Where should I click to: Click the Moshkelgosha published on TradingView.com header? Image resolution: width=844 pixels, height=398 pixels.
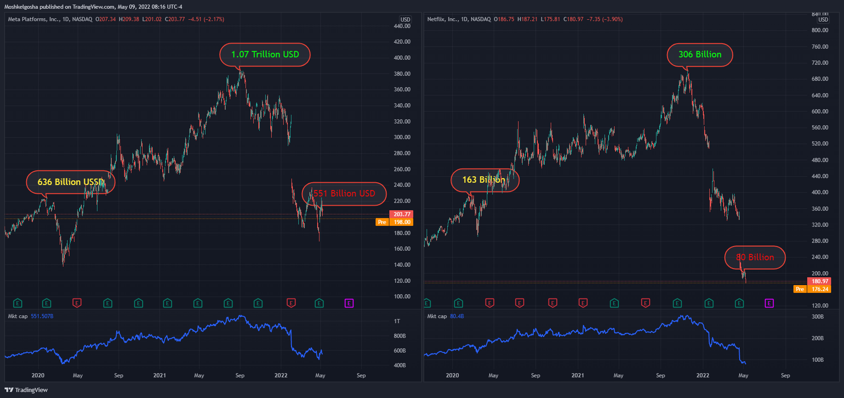pos(93,7)
